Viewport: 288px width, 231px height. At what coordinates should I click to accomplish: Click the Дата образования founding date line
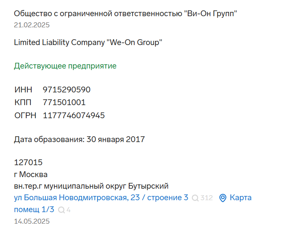(x=79, y=139)
